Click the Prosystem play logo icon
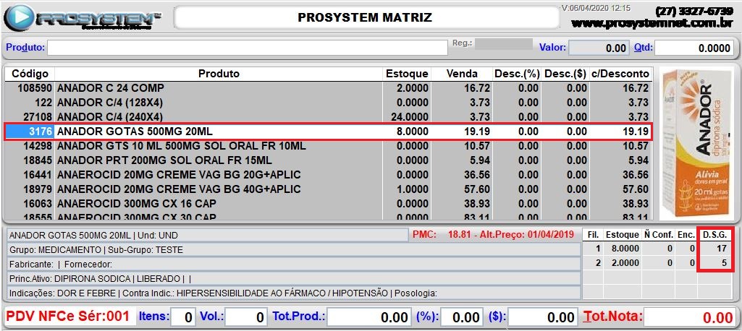 (x=18, y=18)
